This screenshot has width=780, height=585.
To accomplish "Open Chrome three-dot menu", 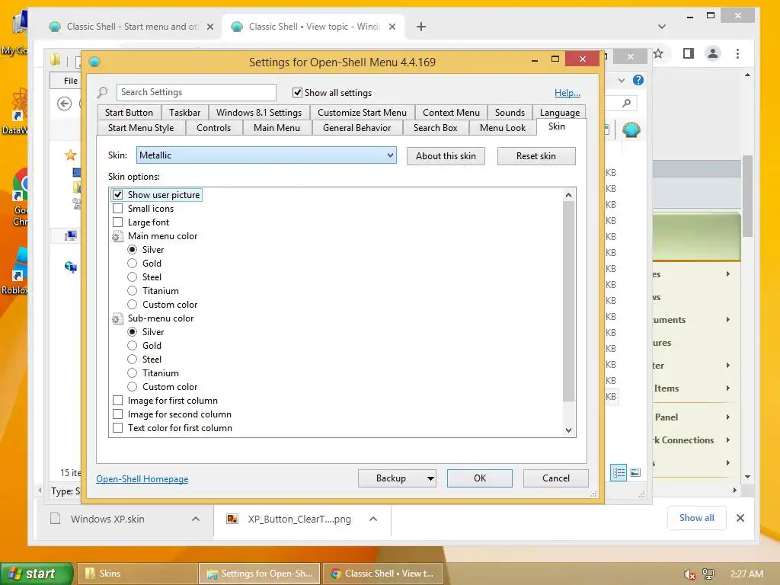I will click(x=737, y=53).
